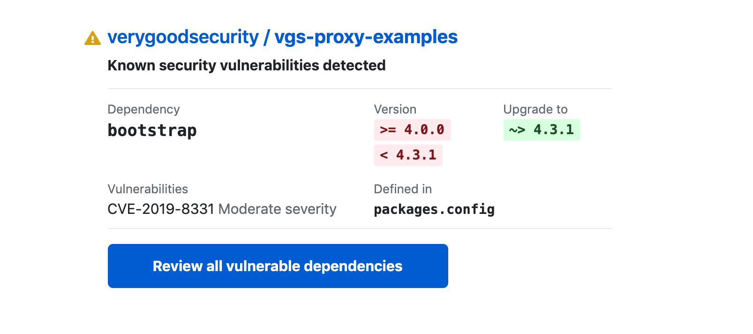Click the Known security vulnerabilities detected heading
Viewport: 753px width, 334px height.
click(x=247, y=65)
